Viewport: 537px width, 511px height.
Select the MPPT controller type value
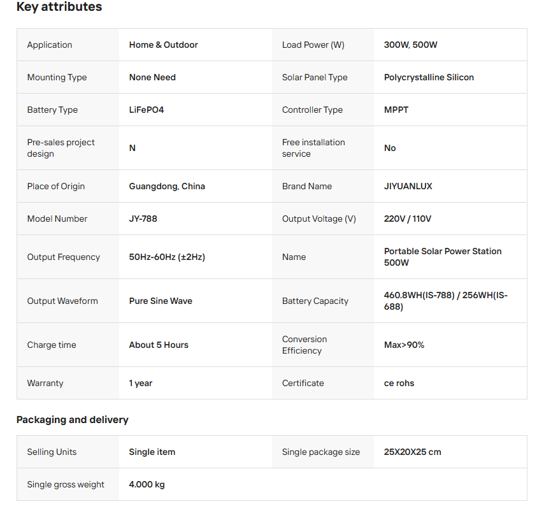396,110
